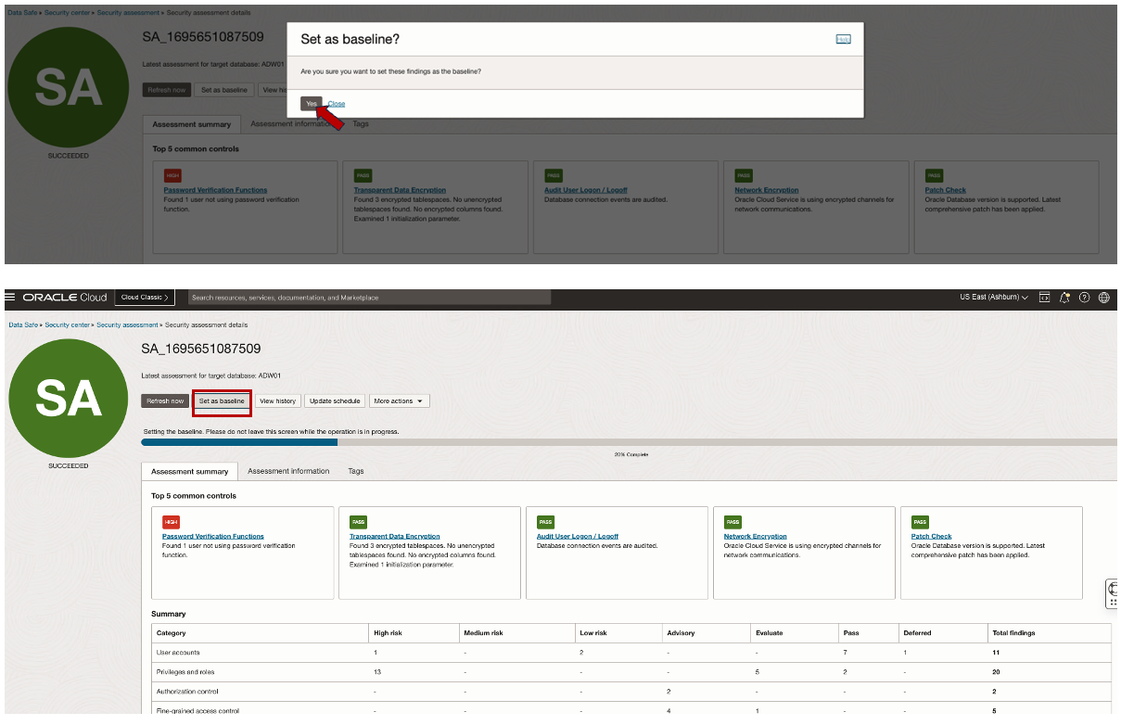This screenshot has height=725, width=1121.
Task: Focus the search resources and services field
Action: click(367, 298)
